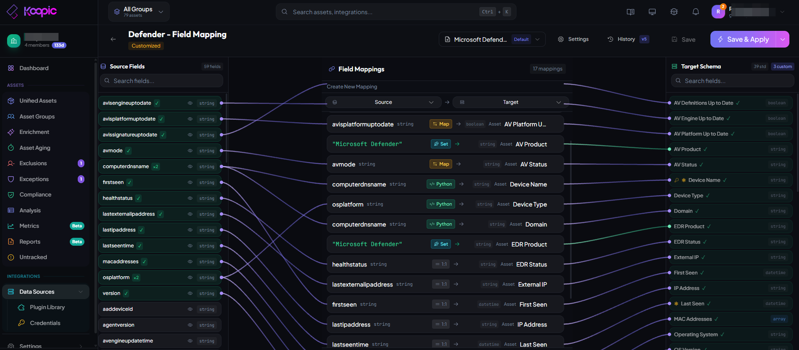Click the 1:1 badge on firstseen mapping
Image resolution: width=799 pixels, height=350 pixels.
click(441, 304)
